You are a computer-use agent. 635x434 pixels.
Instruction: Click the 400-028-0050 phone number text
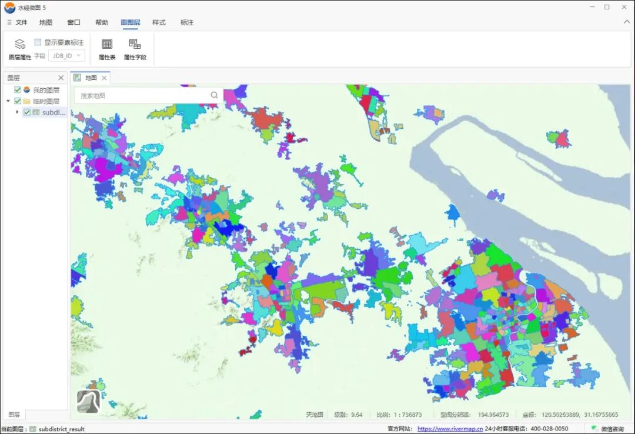point(549,429)
